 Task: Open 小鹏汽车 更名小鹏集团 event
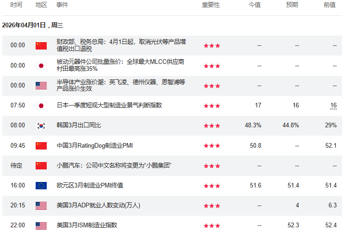114,166
